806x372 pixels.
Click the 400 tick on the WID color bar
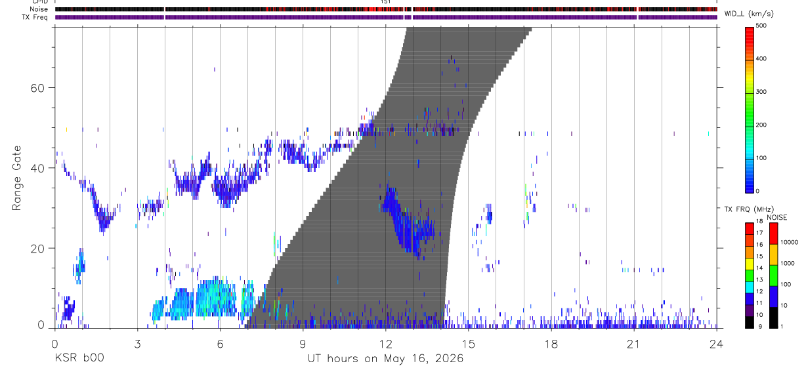tap(761, 59)
